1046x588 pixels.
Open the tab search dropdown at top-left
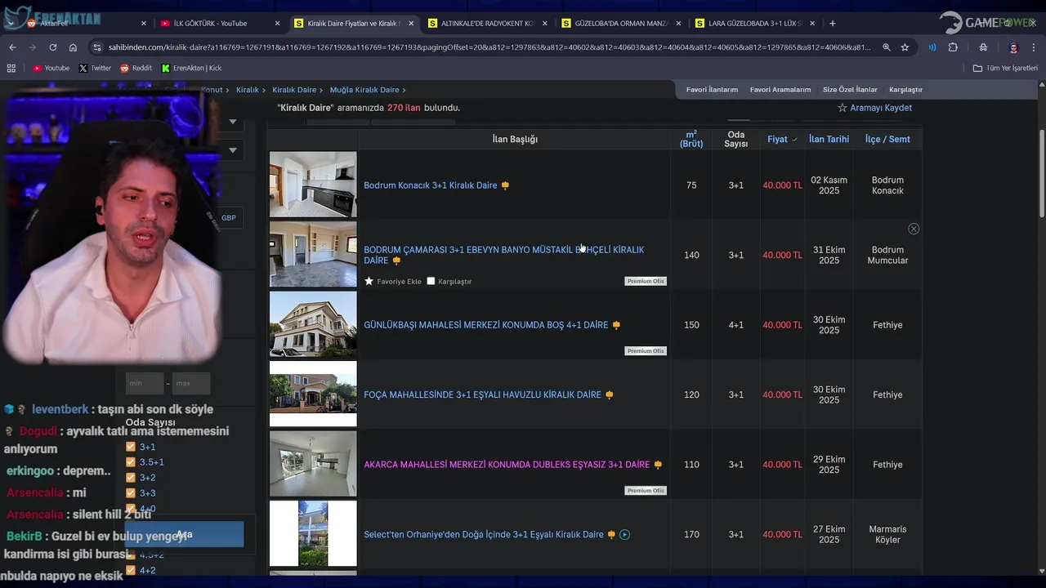[11, 23]
